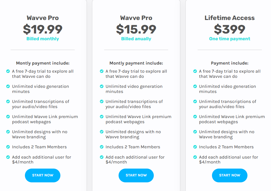
Task: Click the checkmark next to unlimited video generation minutes
Action: [8, 86]
